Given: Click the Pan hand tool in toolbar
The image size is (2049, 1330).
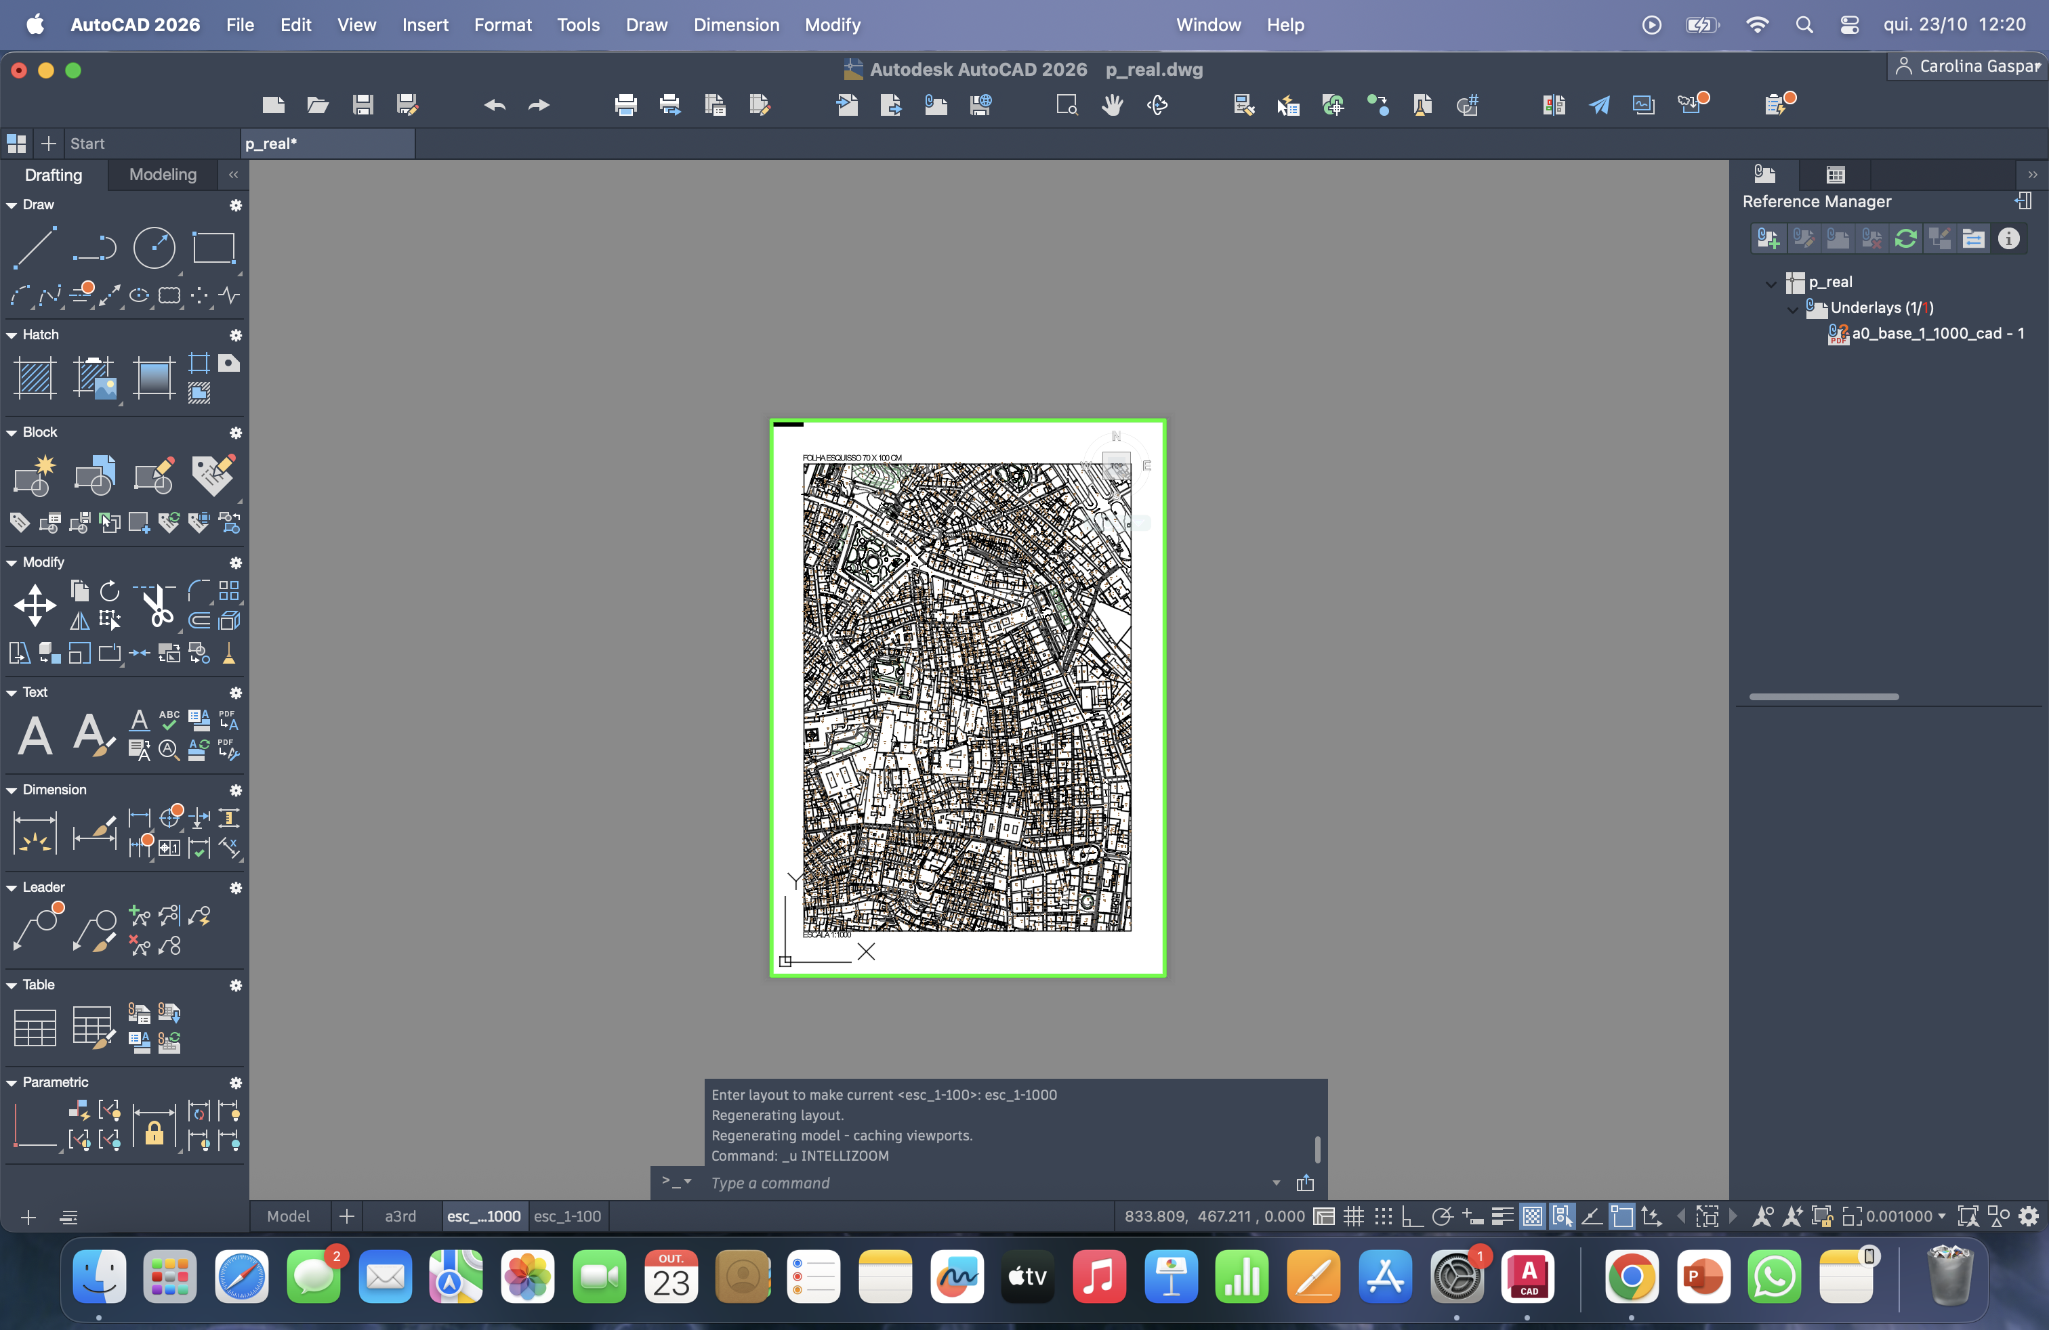Looking at the screenshot, I should pos(1113,105).
